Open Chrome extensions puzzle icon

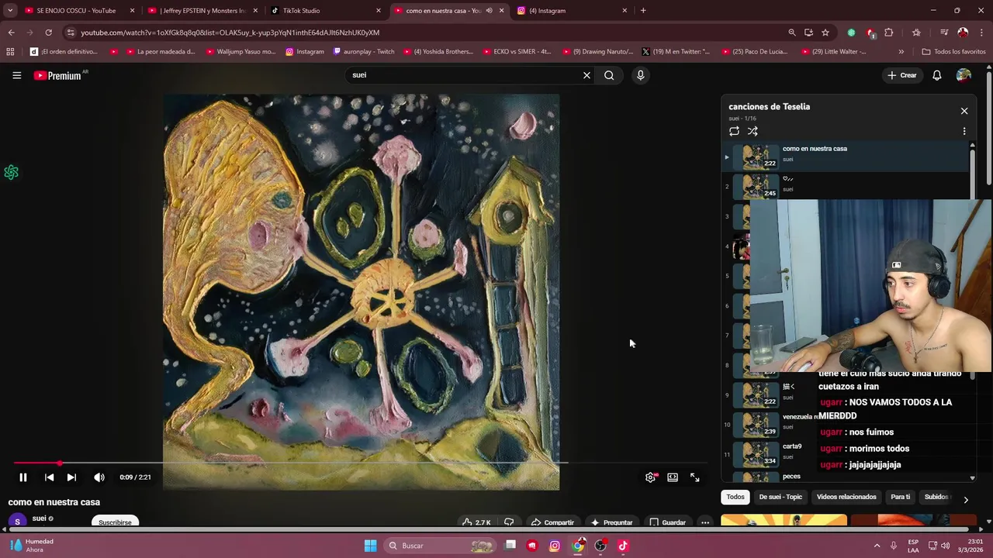click(x=889, y=33)
